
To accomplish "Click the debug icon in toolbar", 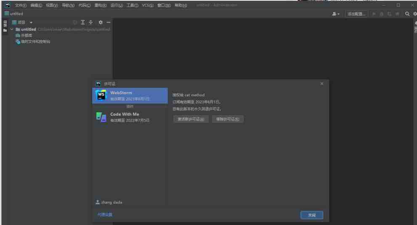I will 382,14.
